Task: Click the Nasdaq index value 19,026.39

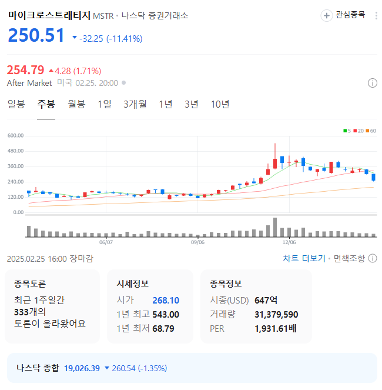Action: pyautogui.click(x=82, y=368)
